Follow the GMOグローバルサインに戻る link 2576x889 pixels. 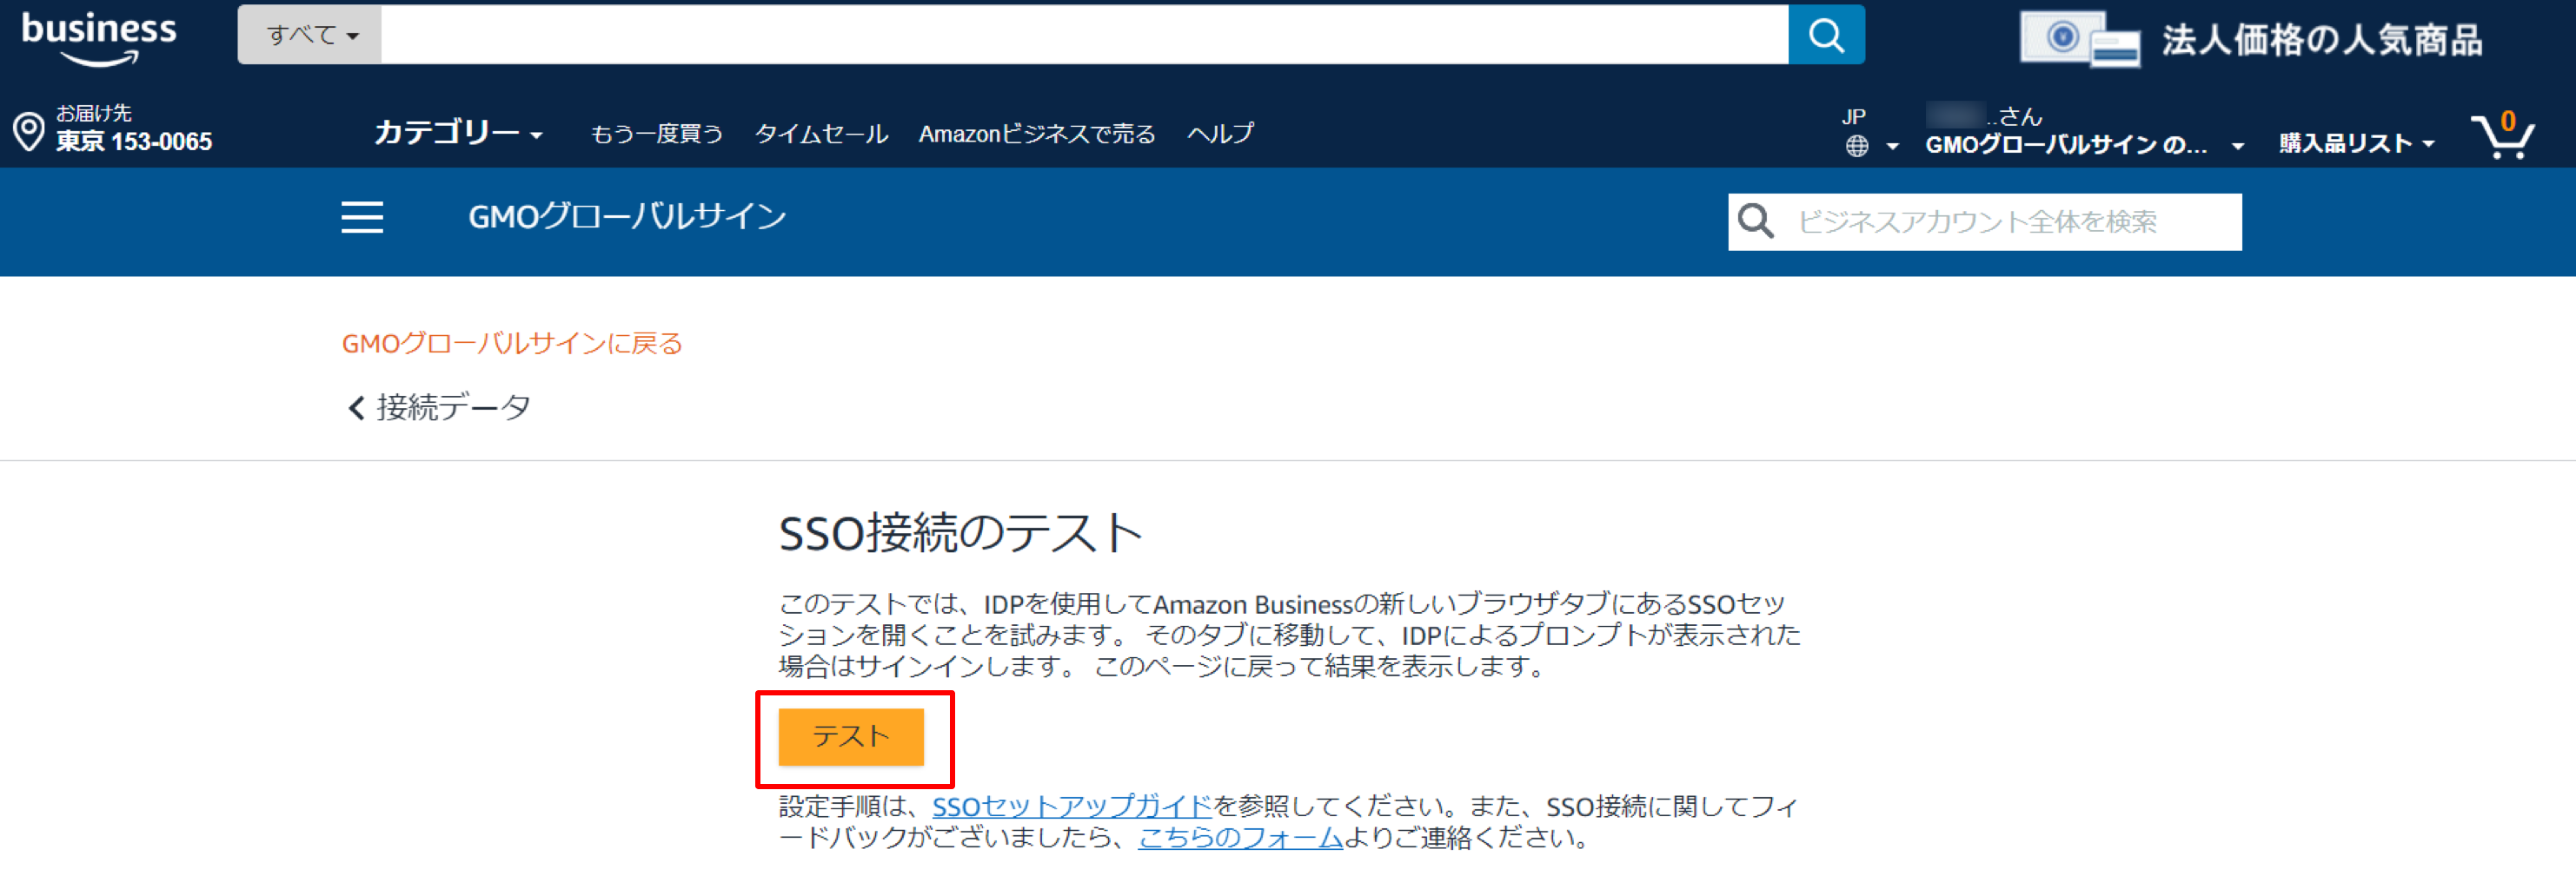pyautogui.click(x=512, y=344)
